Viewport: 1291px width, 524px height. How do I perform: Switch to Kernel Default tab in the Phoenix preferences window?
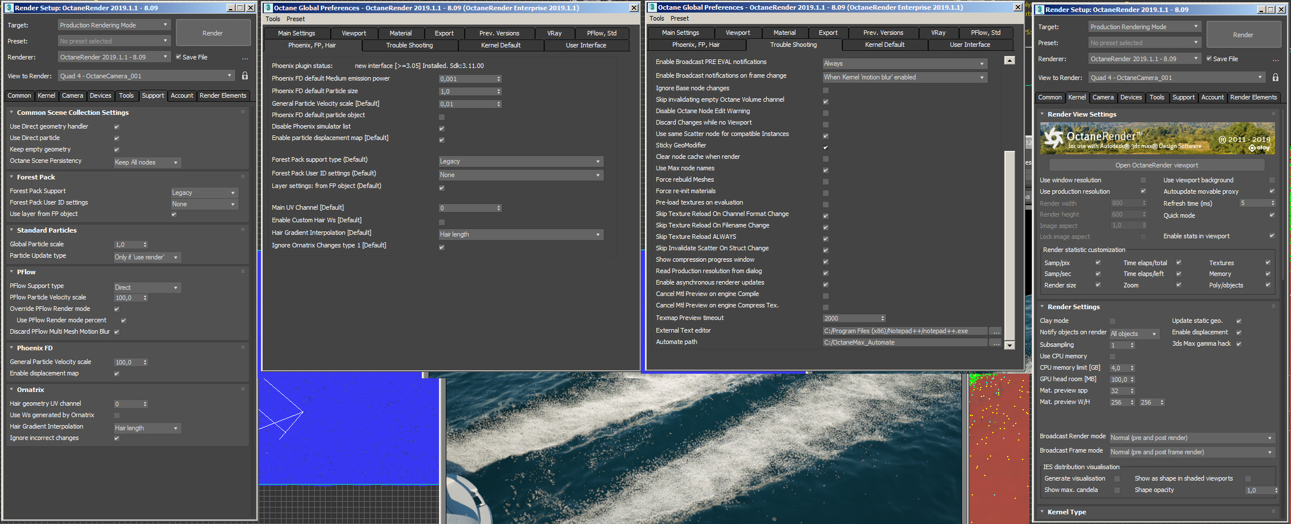click(501, 45)
